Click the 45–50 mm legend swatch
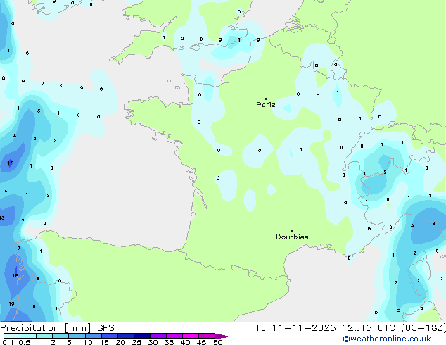Image resolution: width=446 pixels, height=345 pixels. coord(207,336)
